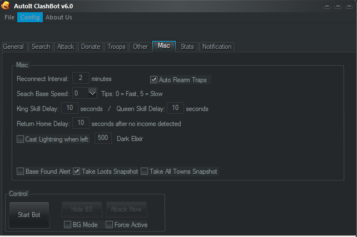Screen dimensions: 357x237
Task: Expand the Search Base Speed dropdown
Action: point(92,93)
